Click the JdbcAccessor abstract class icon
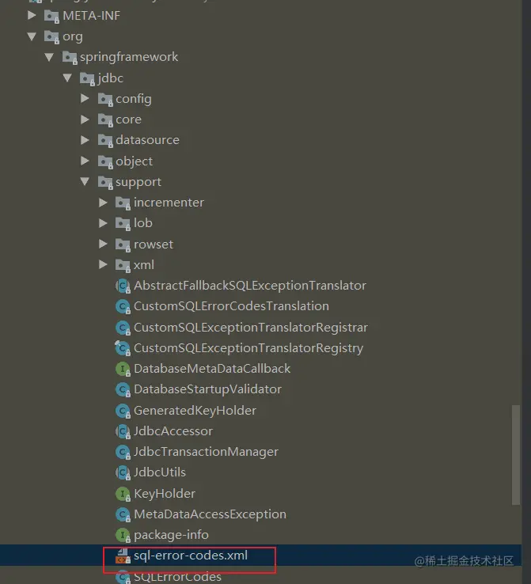Image resolution: width=531 pixels, height=584 pixels. 123,431
